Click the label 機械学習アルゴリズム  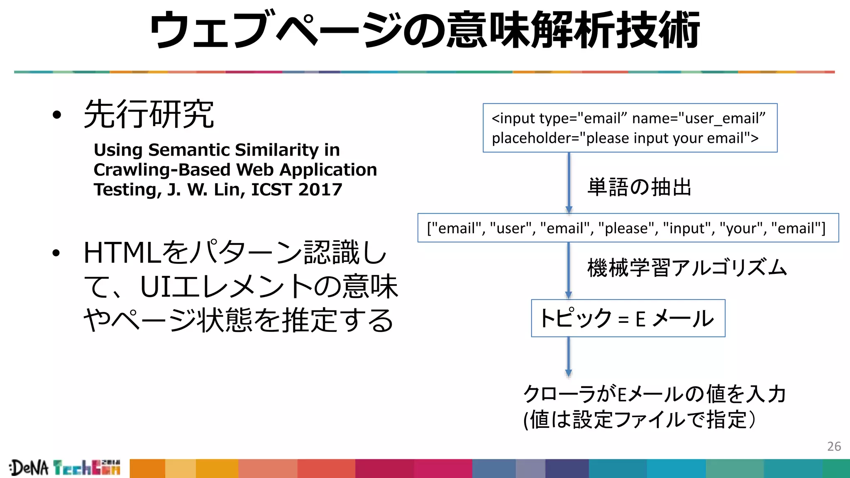click(x=687, y=267)
